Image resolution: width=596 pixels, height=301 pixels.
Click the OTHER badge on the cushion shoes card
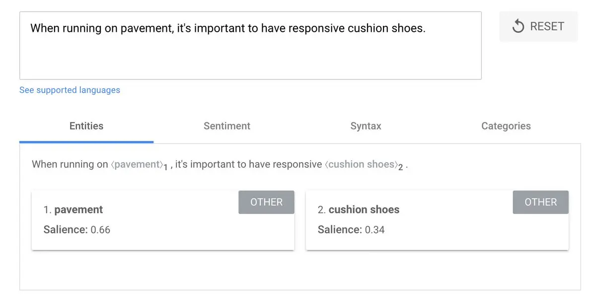click(540, 202)
